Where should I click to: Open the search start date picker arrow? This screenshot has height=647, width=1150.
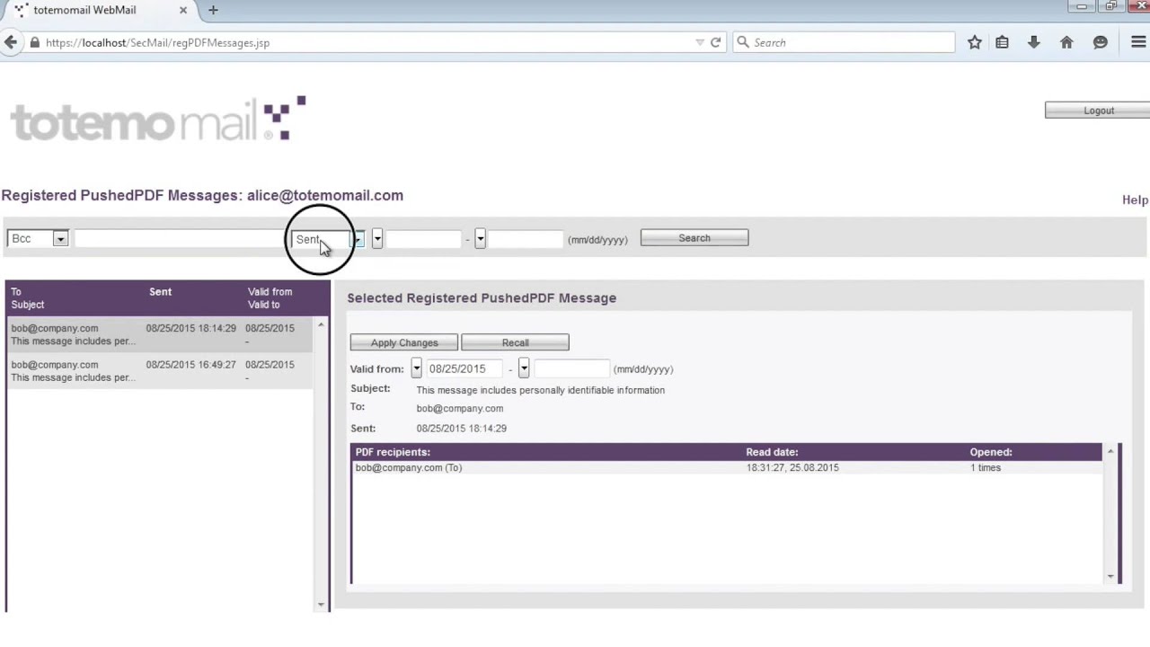[x=377, y=238]
